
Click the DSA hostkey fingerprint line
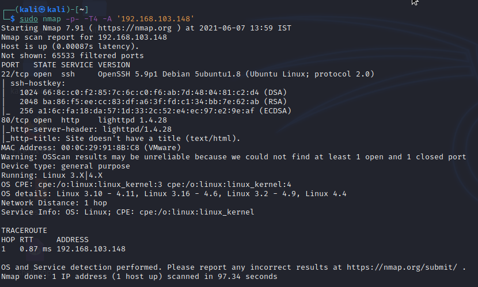tap(153, 93)
